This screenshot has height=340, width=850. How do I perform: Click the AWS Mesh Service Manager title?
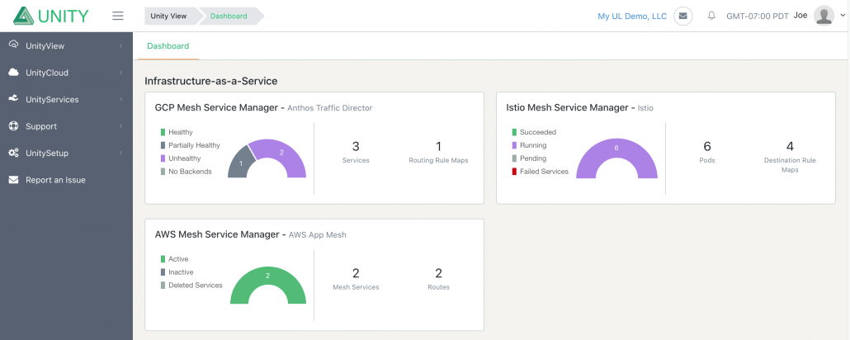tap(217, 234)
